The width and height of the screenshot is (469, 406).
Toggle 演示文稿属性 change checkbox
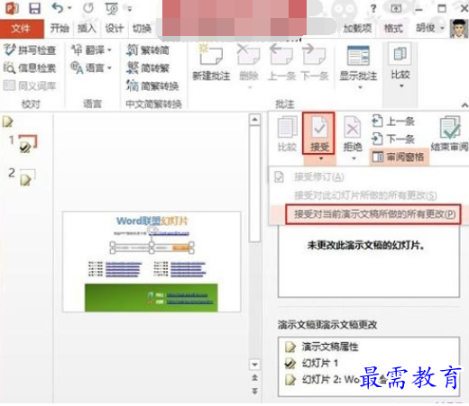click(x=290, y=347)
